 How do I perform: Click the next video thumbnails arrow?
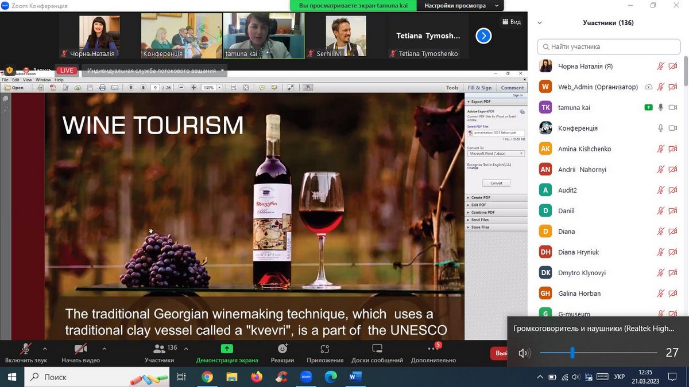pos(483,36)
